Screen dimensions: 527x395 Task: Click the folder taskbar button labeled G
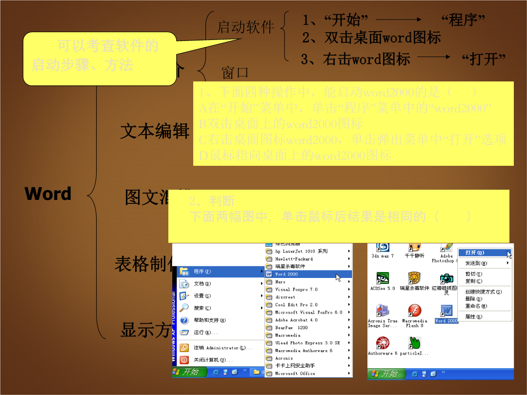pyautogui.click(x=258, y=372)
